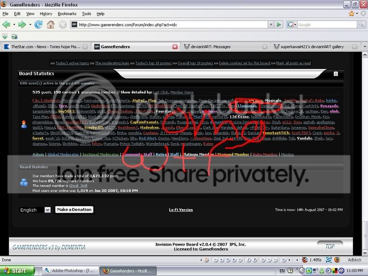Image resolution: width=368 pixels, height=276 pixels.
Task: Open the Forward history dropdown arrow
Action: tap(30, 24)
